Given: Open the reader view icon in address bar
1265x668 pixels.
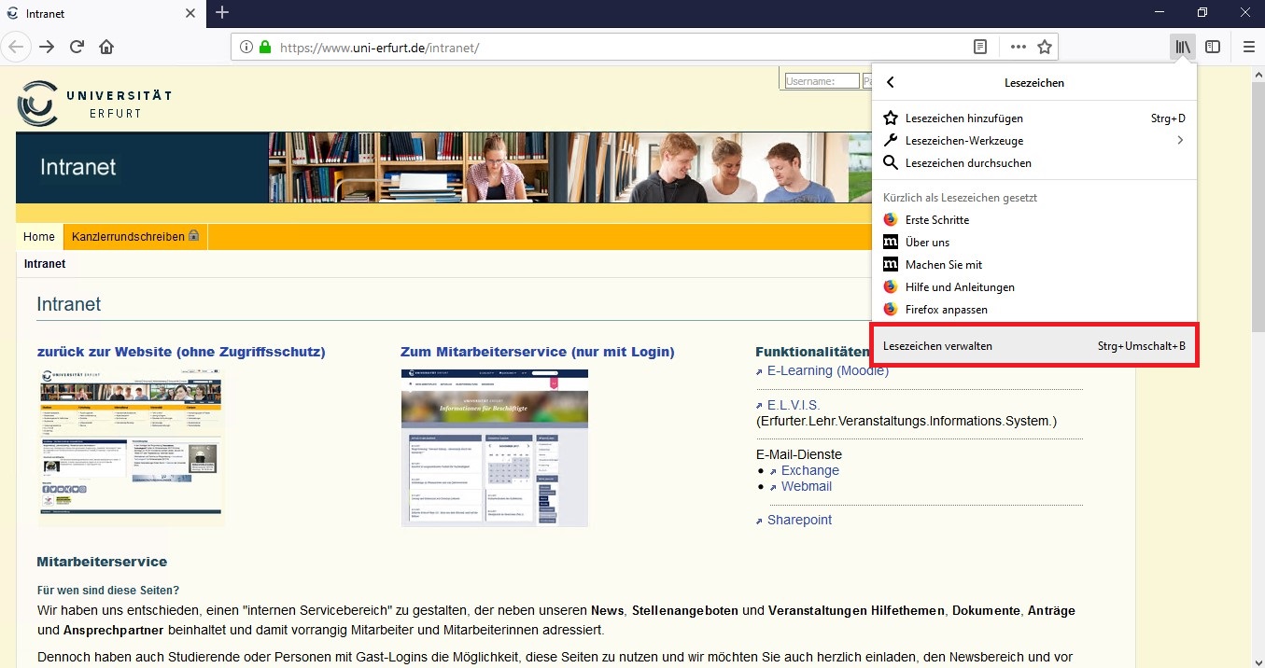Looking at the screenshot, I should point(980,47).
